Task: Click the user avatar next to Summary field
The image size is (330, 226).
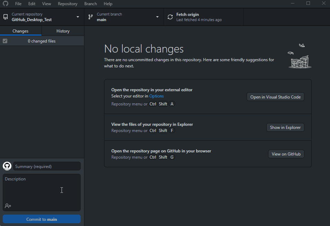Action: click(x=7, y=166)
